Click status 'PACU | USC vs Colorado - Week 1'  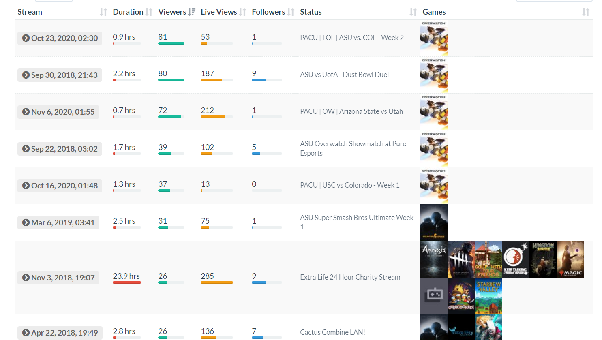click(350, 185)
